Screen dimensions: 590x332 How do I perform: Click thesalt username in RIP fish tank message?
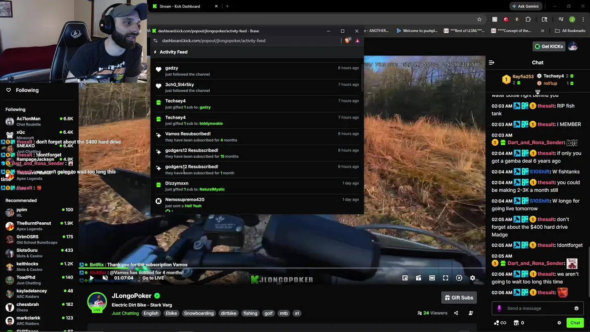click(546, 106)
